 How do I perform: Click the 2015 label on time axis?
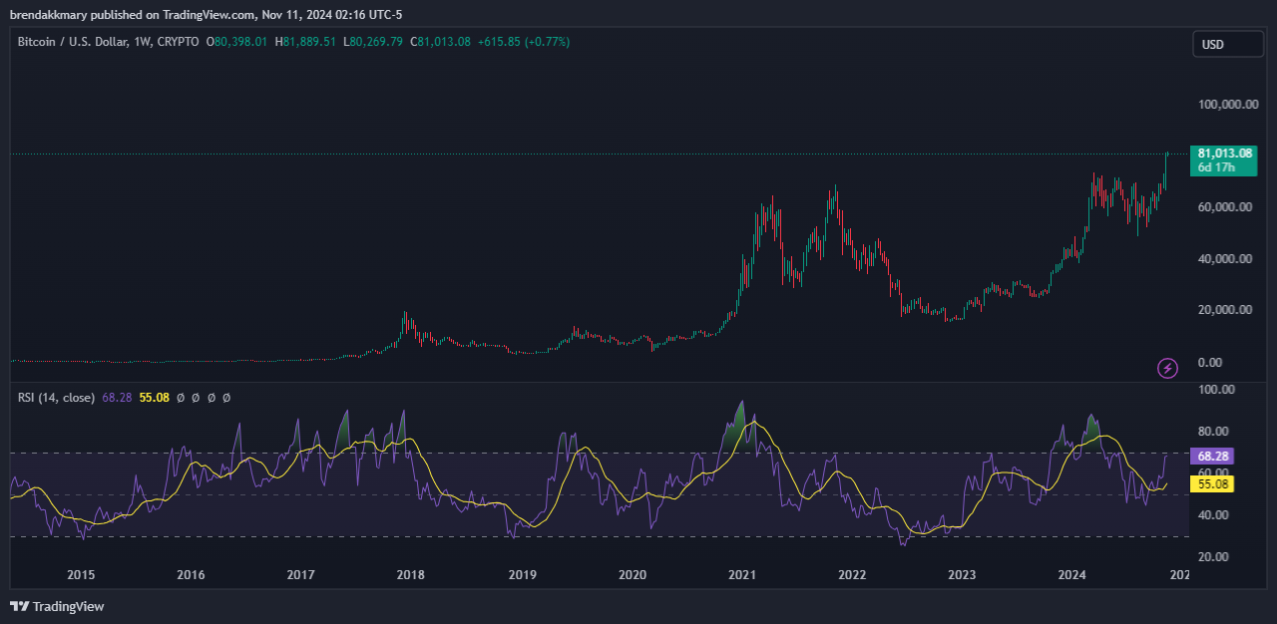click(80, 575)
